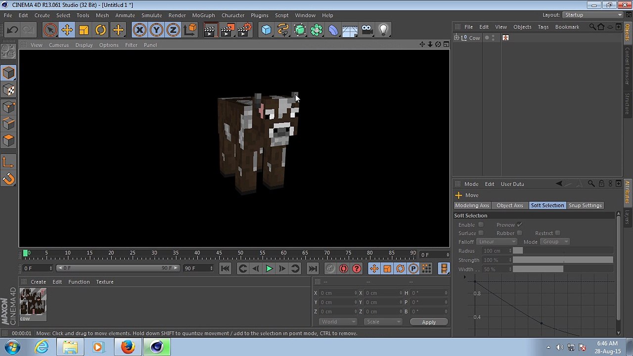Toggle automatic keyframing button

pyautogui.click(x=344, y=268)
